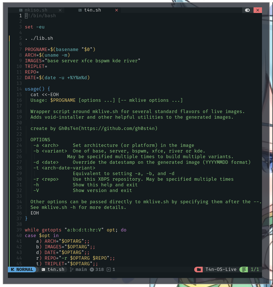Click the NORMAL mode indicator
This screenshot has height=287, width=273.
[22, 270]
